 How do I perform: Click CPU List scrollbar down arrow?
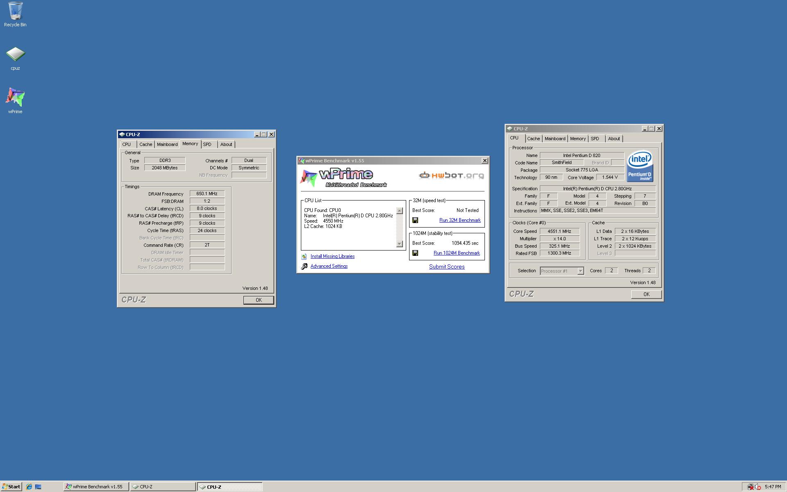[x=400, y=244]
